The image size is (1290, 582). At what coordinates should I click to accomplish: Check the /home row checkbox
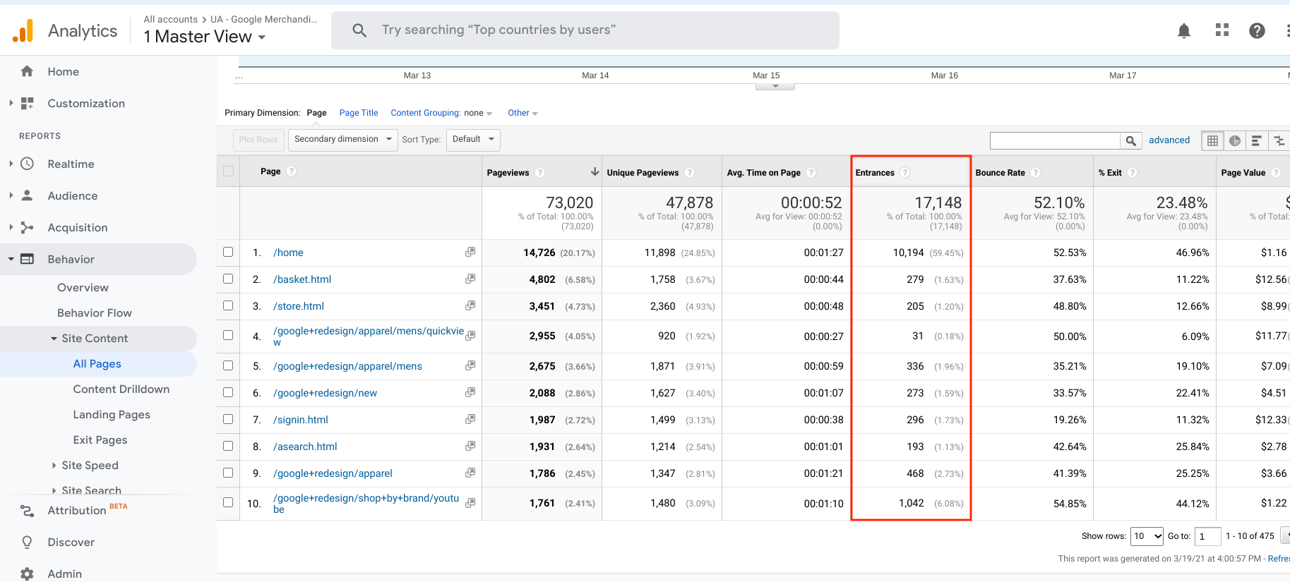click(x=228, y=252)
